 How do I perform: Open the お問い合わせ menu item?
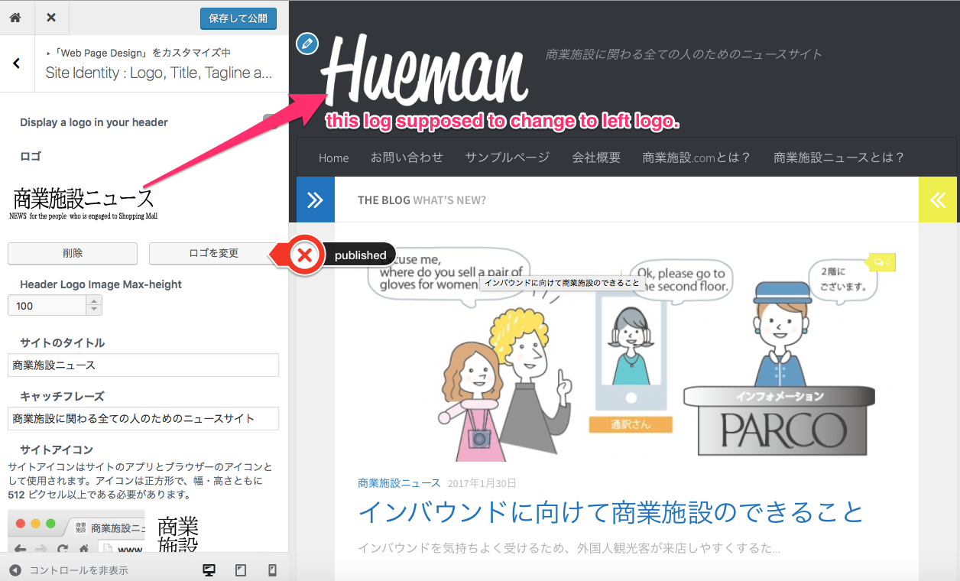(407, 157)
